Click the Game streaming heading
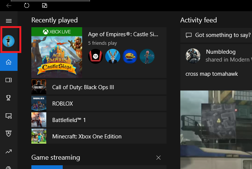252x169 pixels. point(56,157)
